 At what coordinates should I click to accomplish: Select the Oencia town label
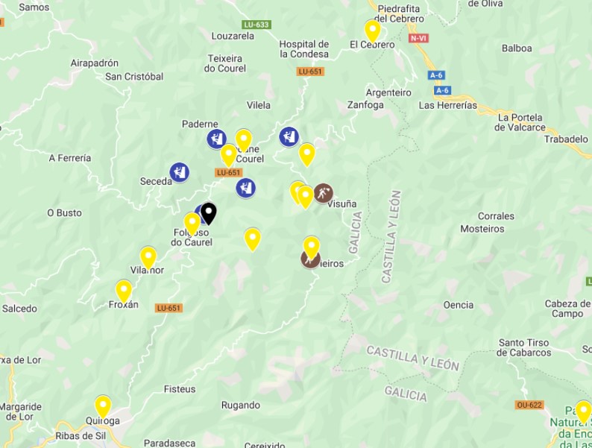click(458, 305)
